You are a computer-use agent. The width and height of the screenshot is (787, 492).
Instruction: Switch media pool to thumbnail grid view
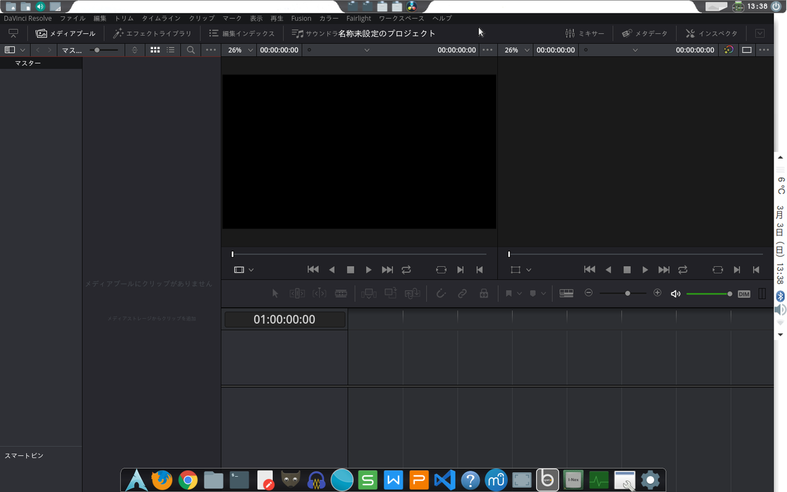(x=156, y=50)
